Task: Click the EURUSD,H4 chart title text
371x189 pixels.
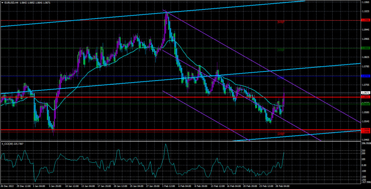Action: [x=12, y=3]
